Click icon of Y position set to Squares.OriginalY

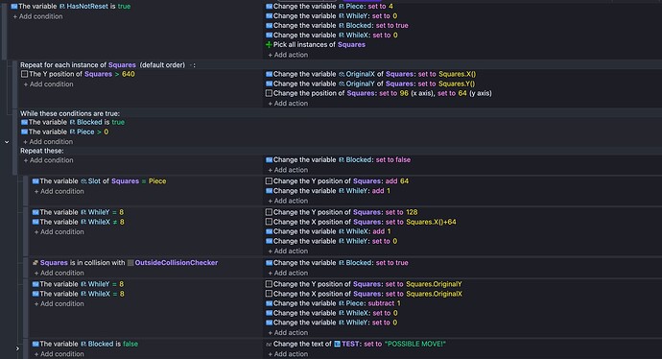pyautogui.click(x=269, y=284)
